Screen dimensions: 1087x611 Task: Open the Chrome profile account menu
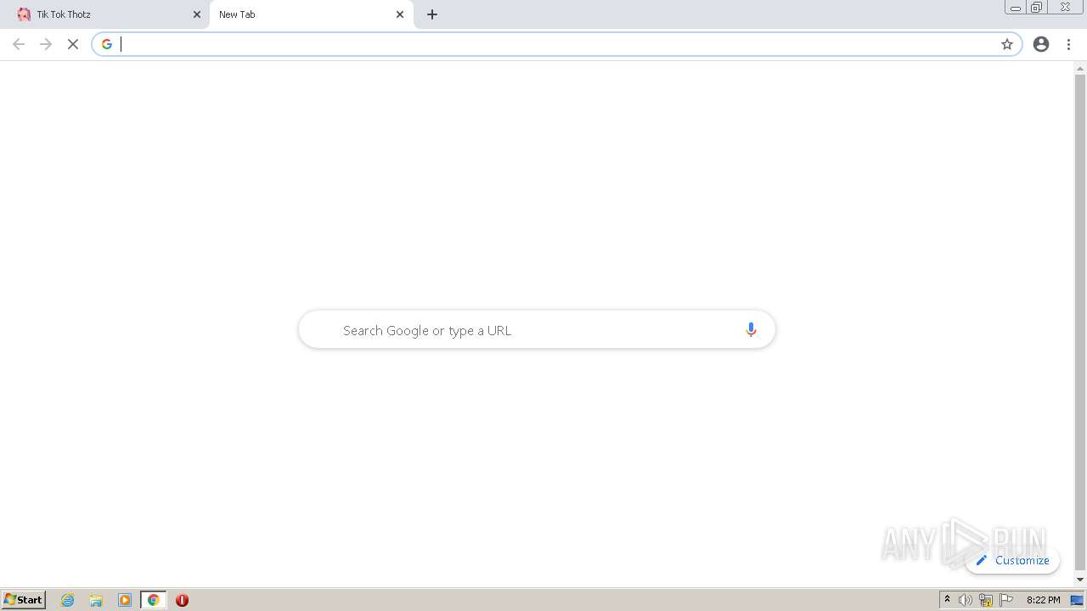click(1041, 44)
